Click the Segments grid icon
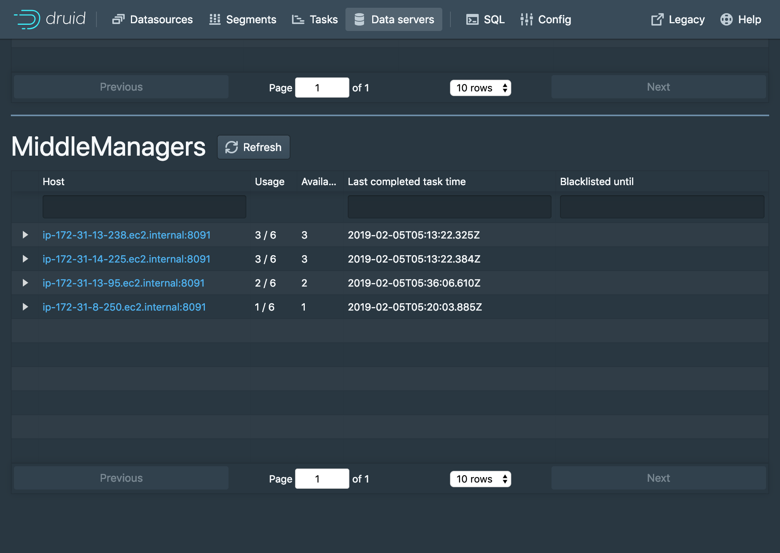 point(215,19)
